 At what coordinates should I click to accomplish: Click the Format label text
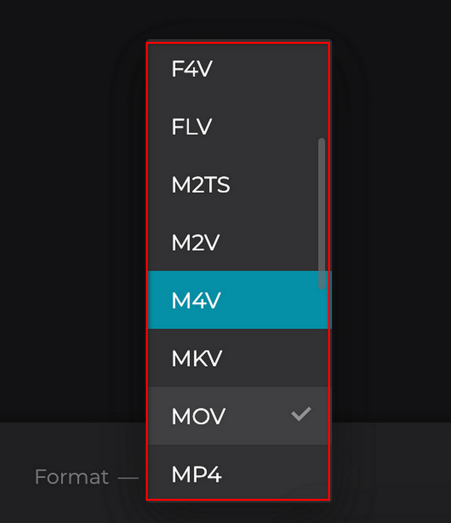[72, 477]
